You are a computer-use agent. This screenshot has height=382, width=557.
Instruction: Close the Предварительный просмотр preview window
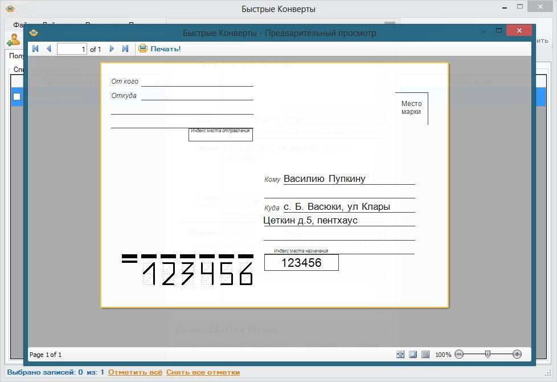click(x=519, y=31)
